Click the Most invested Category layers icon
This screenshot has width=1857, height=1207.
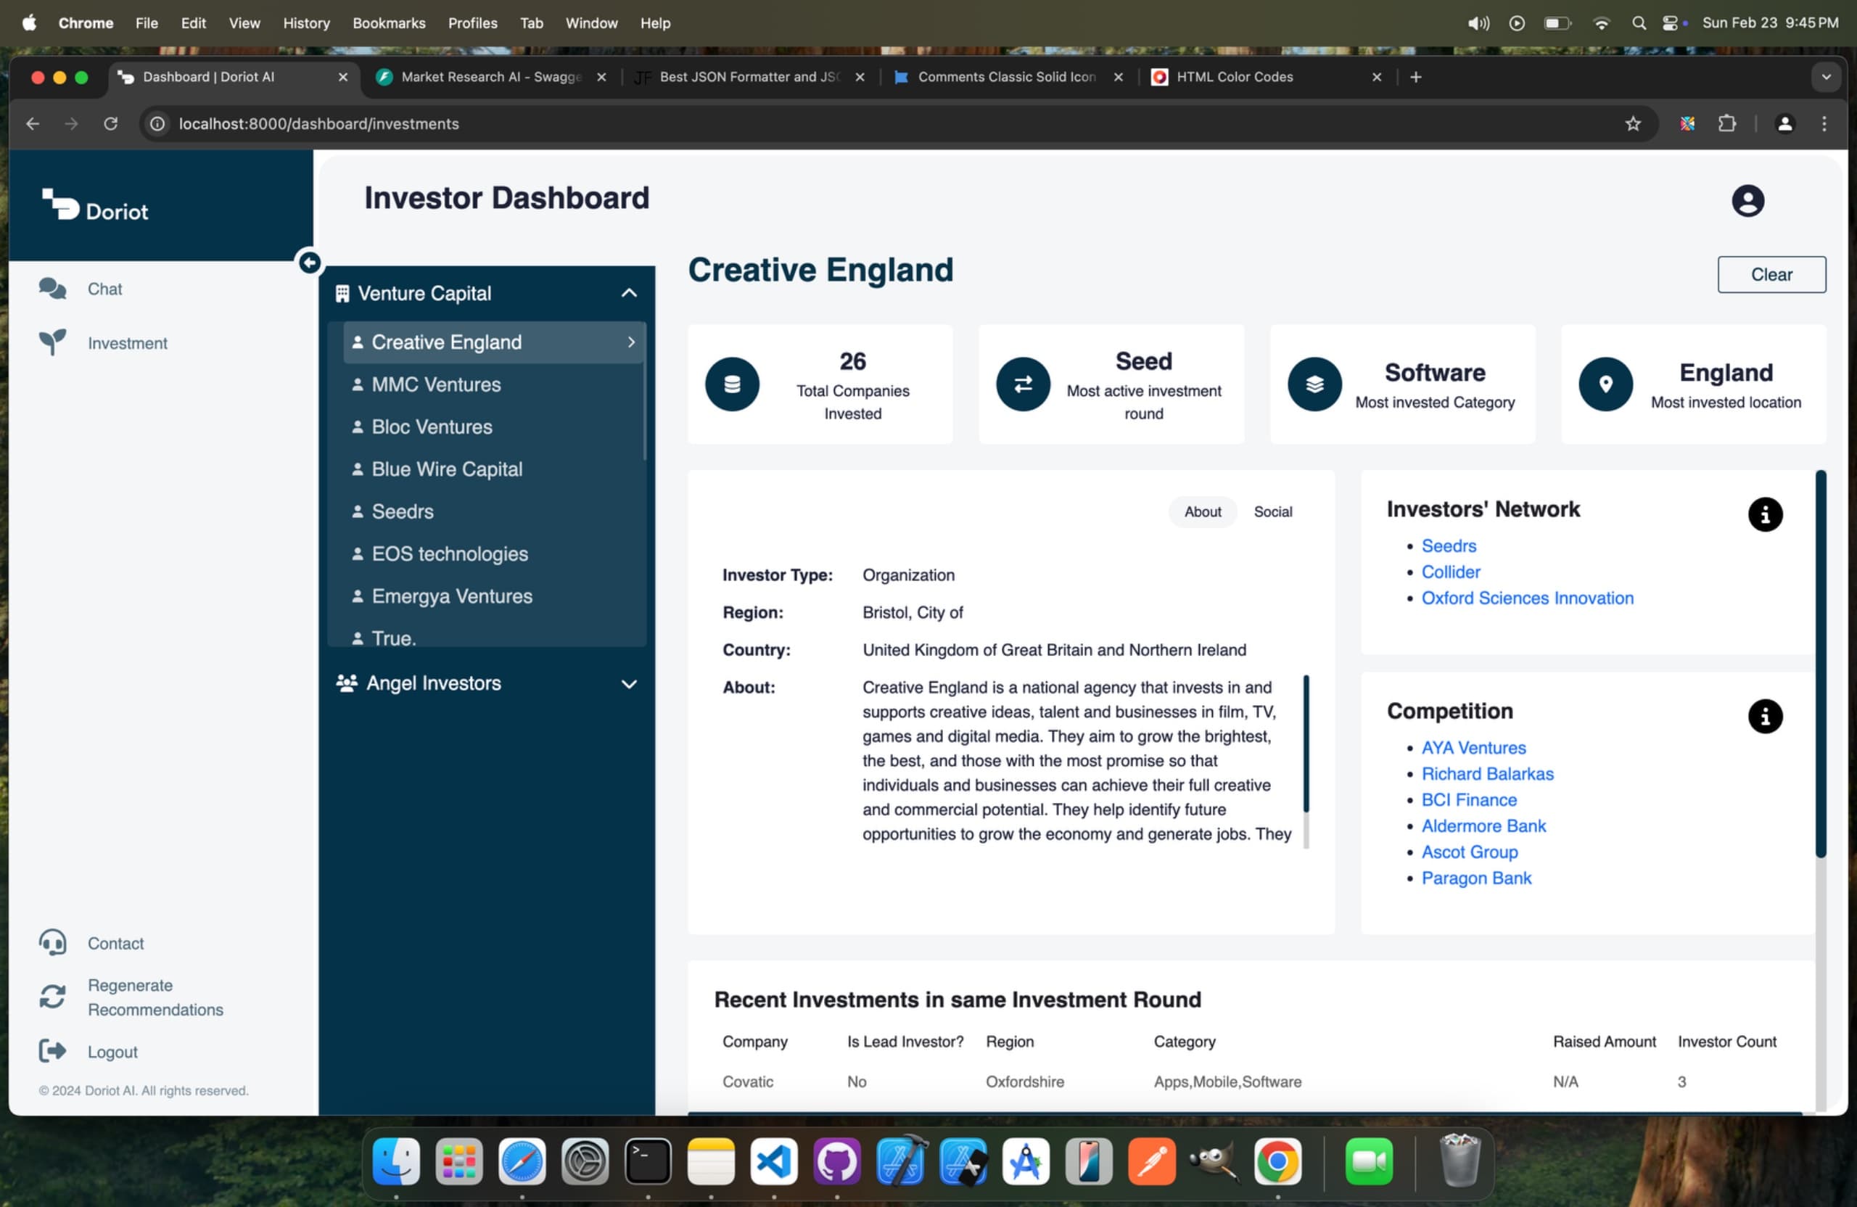point(1314,384)
